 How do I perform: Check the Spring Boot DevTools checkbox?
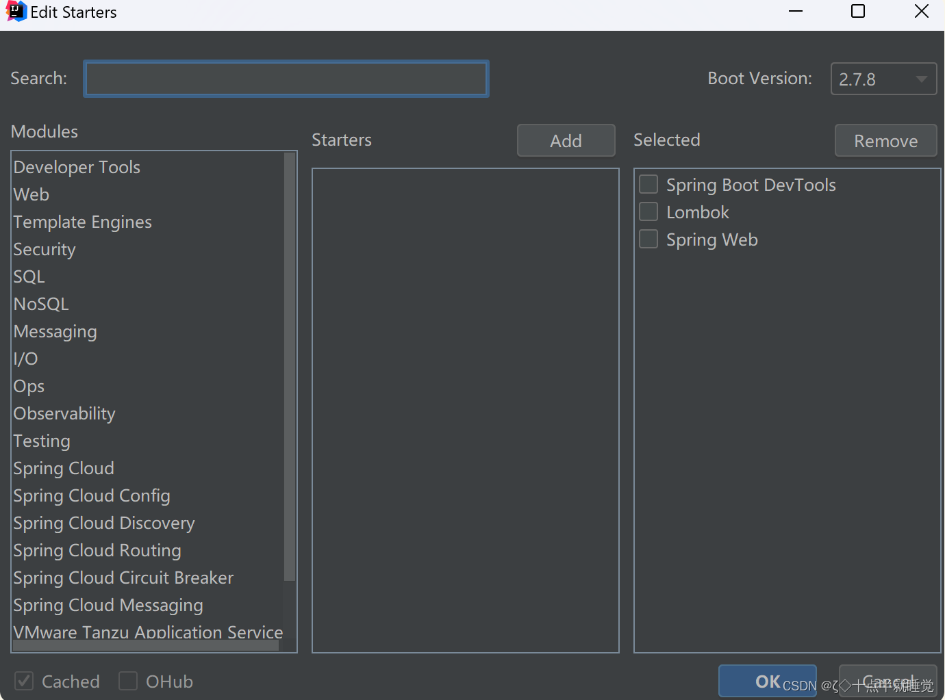tap(648, 184)
